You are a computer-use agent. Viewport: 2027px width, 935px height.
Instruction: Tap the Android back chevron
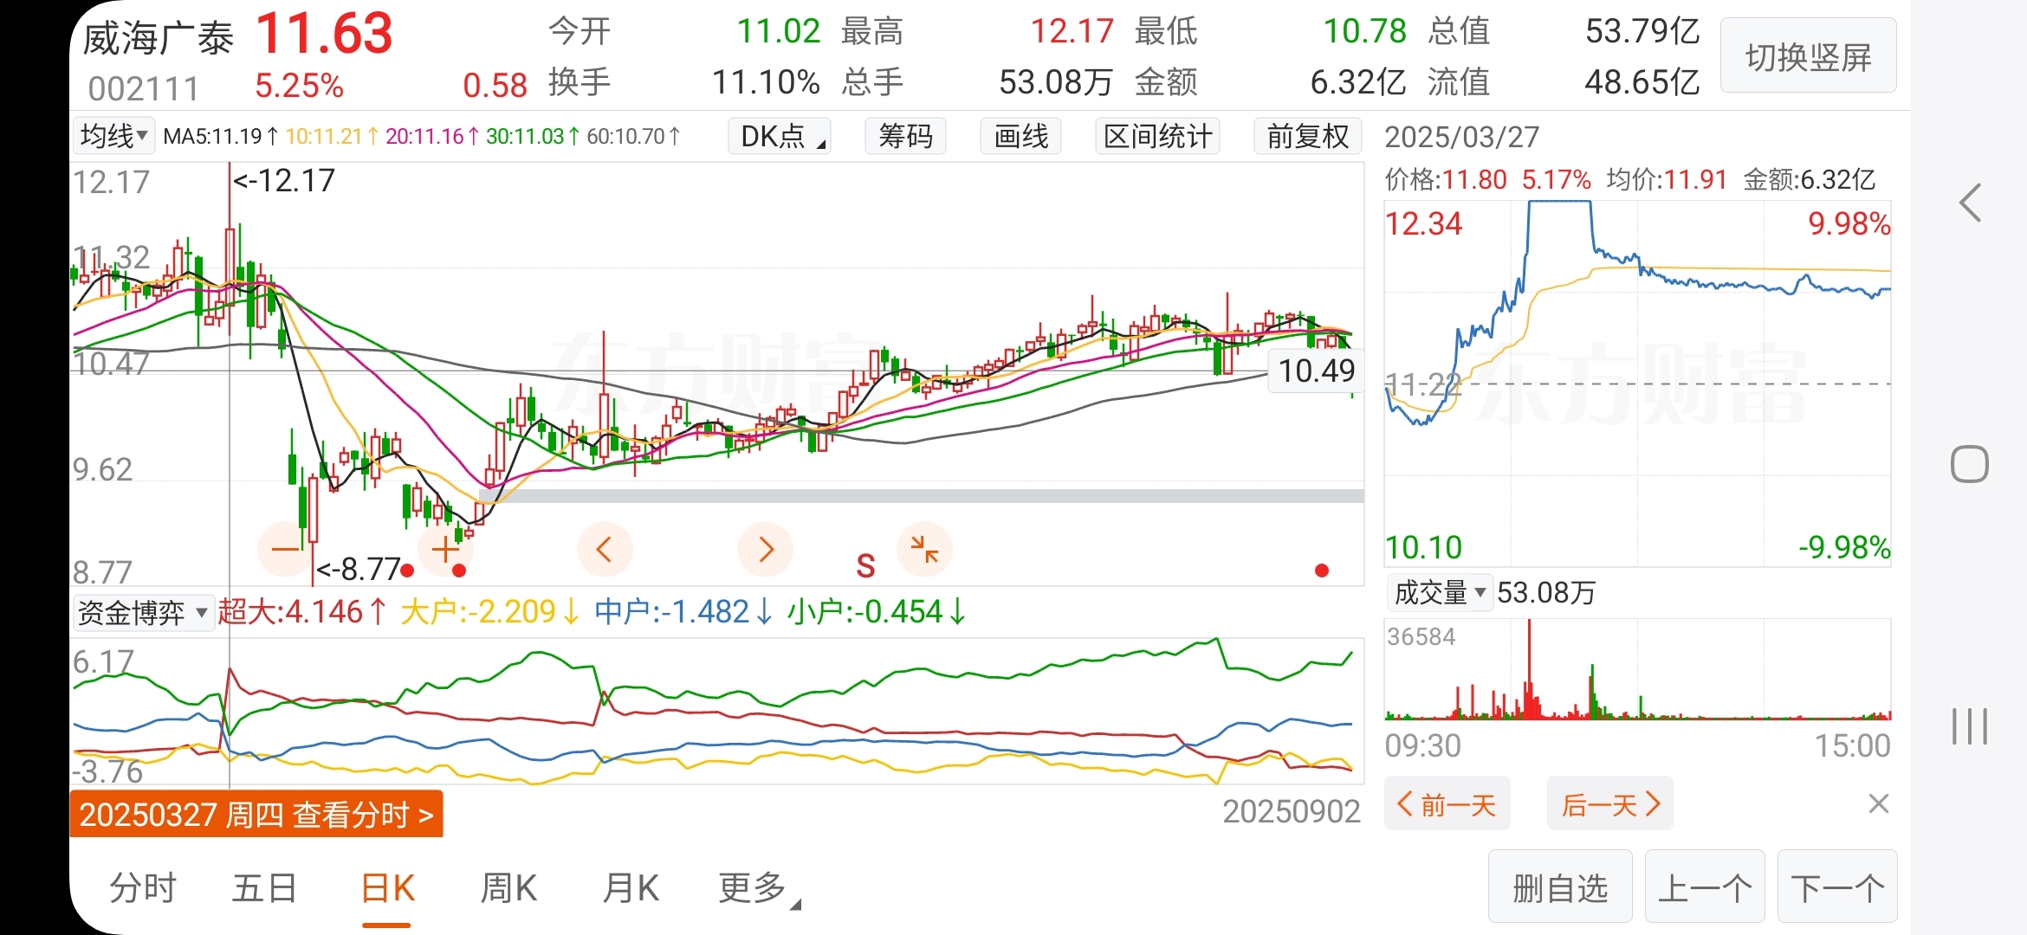point(1970,203)
